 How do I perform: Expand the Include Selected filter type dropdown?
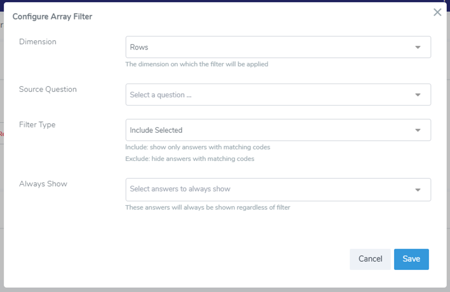pyautogui.click(x=268, y=130)
